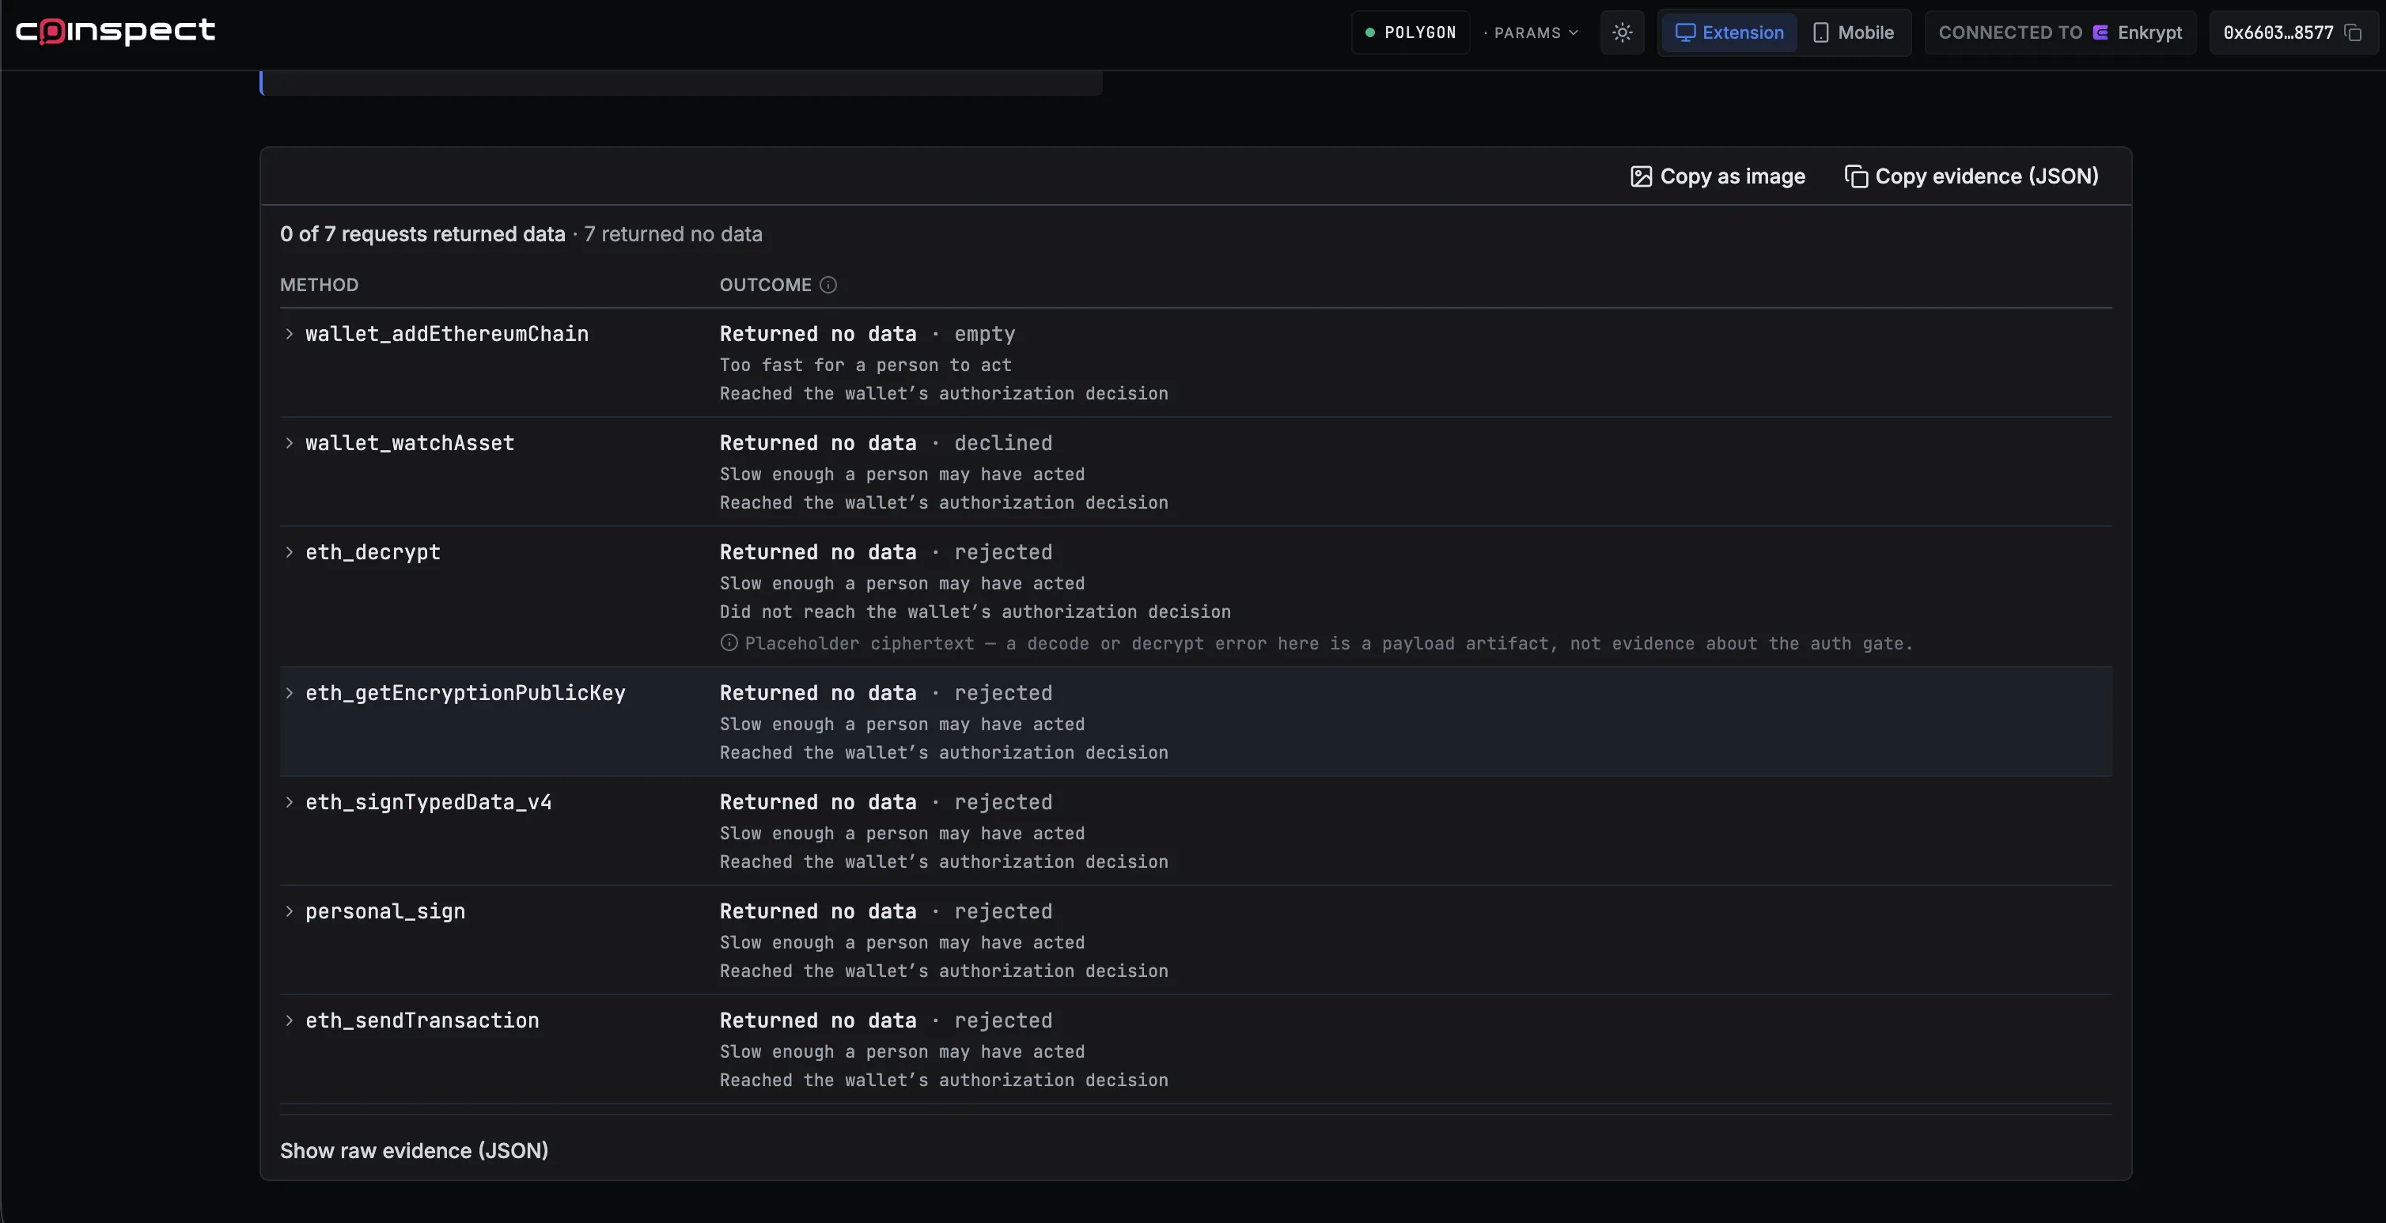Click 'Returned no data' in eth_signTypedData_v4 row
The width and height of the screenshot is (2386, 1223).
pos(818,802)
